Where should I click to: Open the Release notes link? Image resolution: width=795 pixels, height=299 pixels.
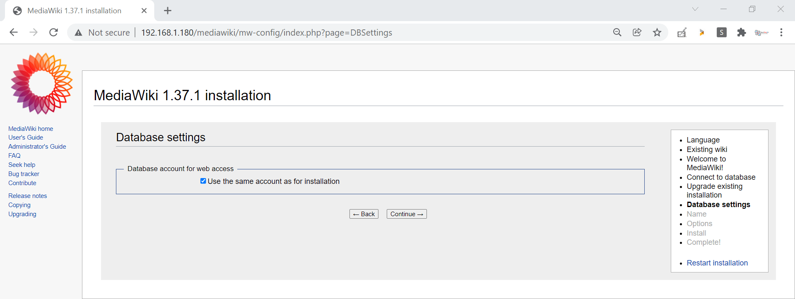click(28, 196)
